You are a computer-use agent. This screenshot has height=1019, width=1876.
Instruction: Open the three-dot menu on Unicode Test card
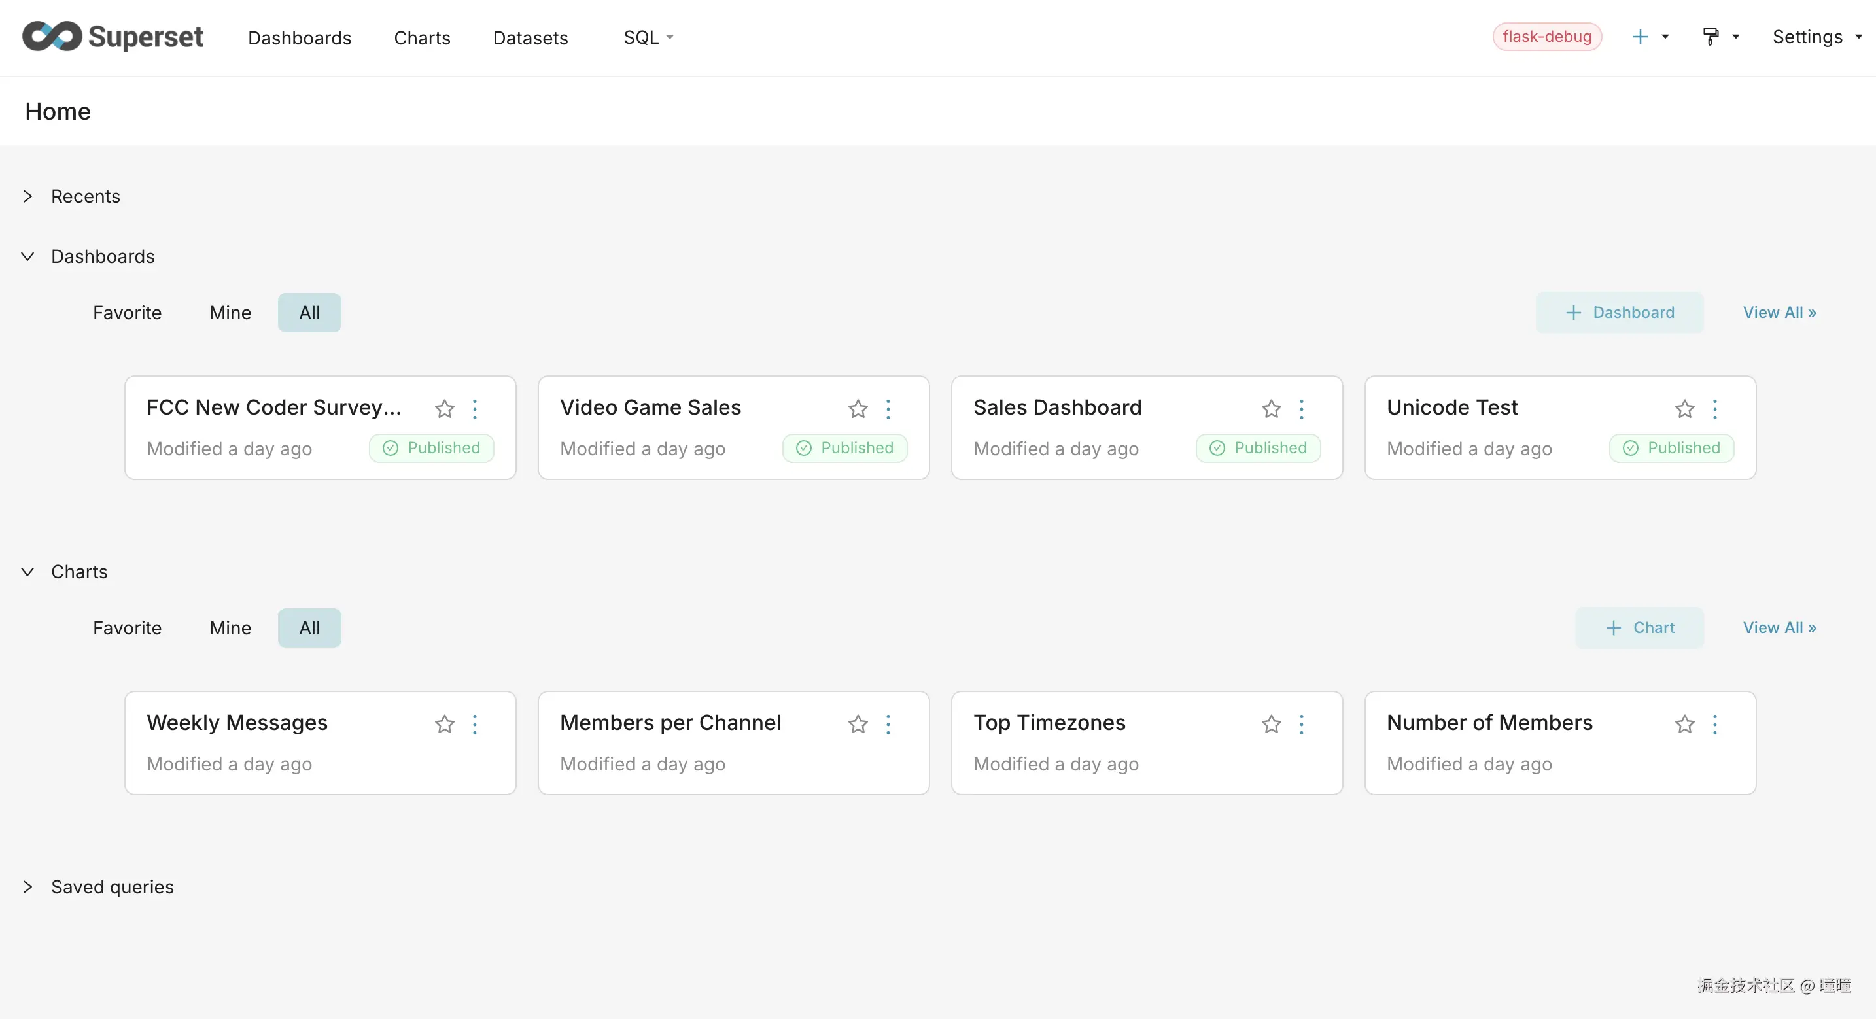1714,409
